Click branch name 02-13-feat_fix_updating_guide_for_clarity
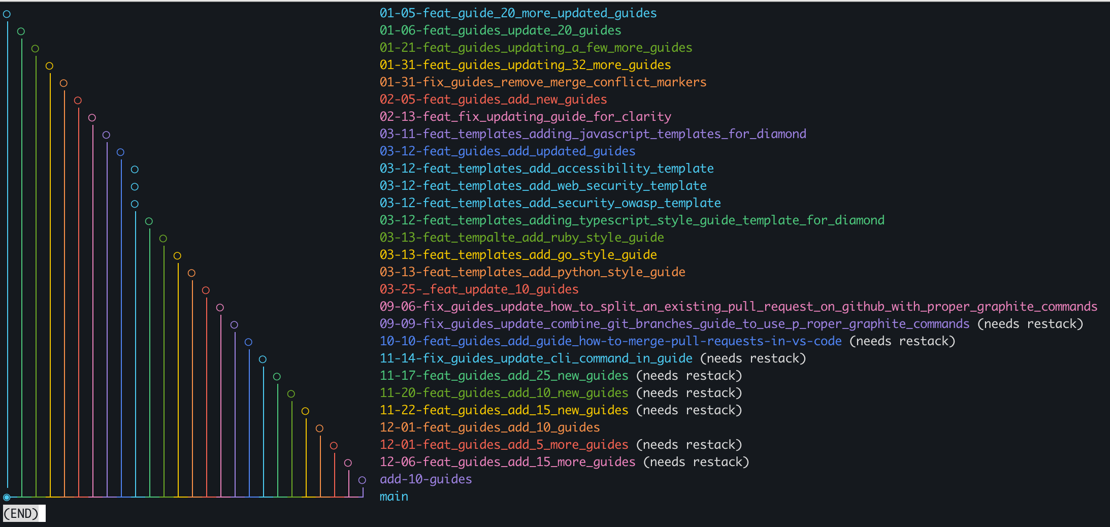The width and height of the screenshot is (1110, 527). pyautogui.click(x=525, y=116)
